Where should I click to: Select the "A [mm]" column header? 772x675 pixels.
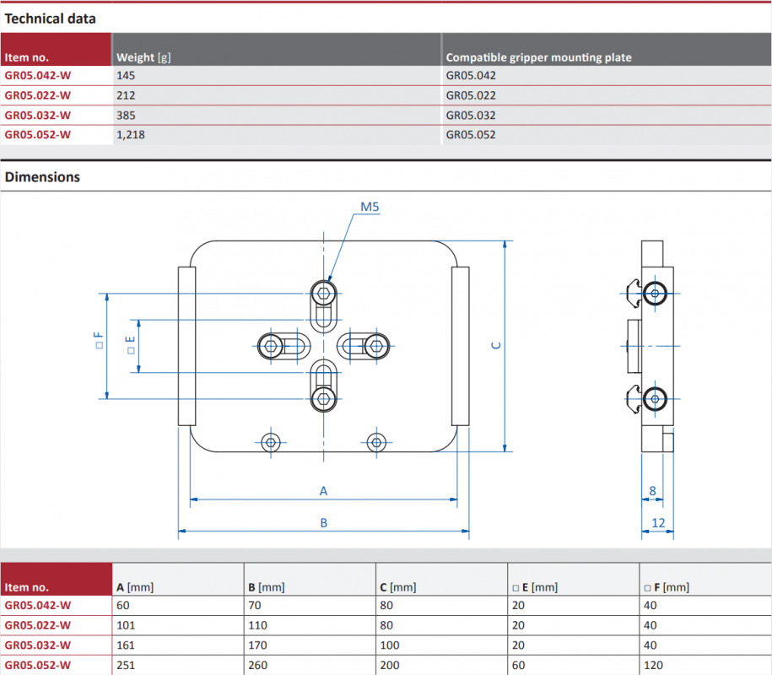[135, 587]
